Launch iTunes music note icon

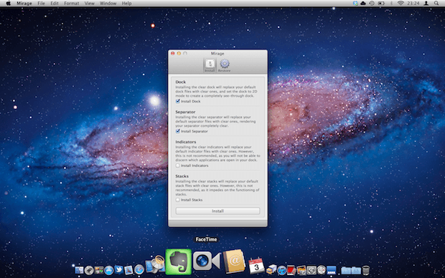[282, 270]
